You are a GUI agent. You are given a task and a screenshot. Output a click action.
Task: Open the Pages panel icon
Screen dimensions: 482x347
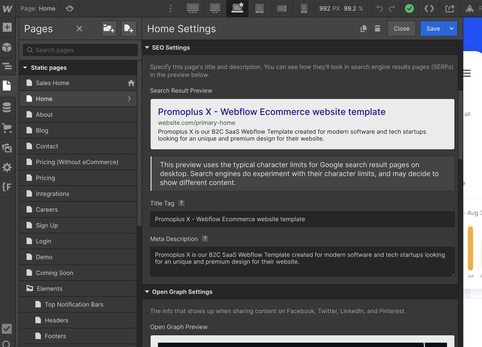pos(7,85)
